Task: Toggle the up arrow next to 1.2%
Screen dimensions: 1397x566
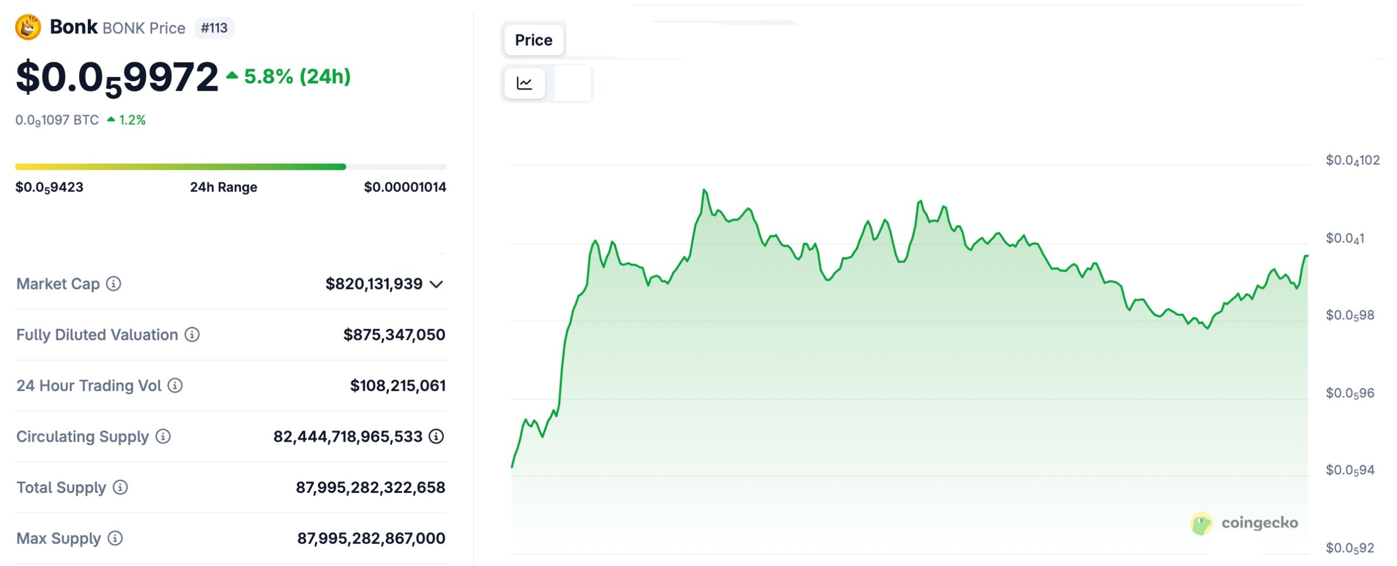Action: (x=111, y=119)
